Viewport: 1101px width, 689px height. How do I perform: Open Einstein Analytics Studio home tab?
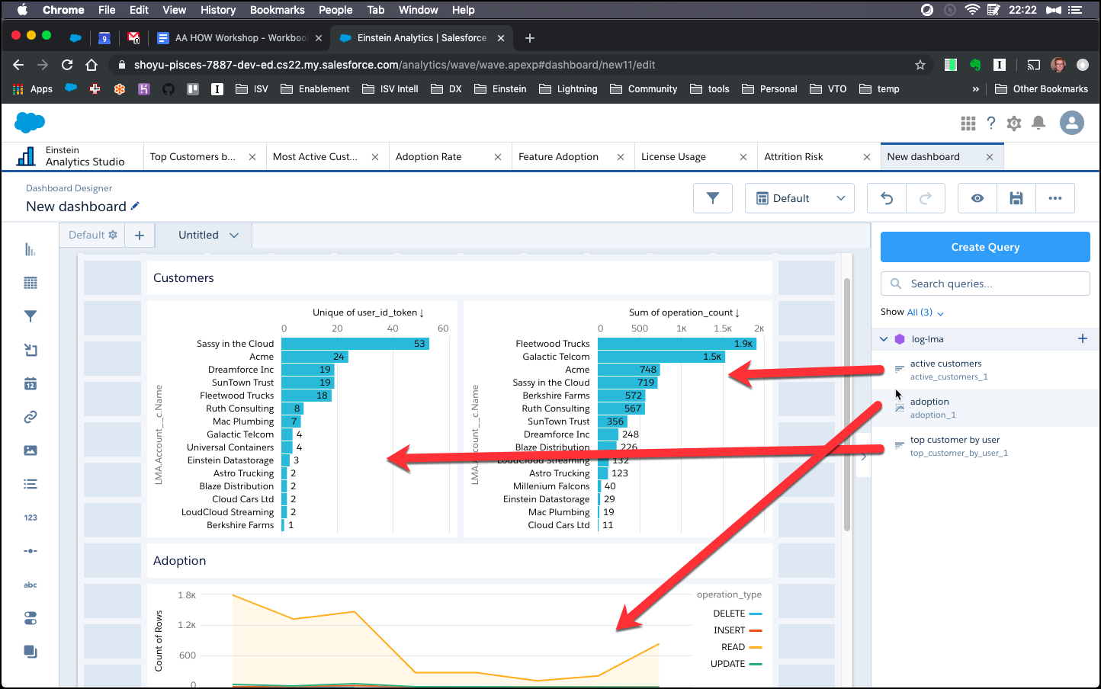point(72,156)
